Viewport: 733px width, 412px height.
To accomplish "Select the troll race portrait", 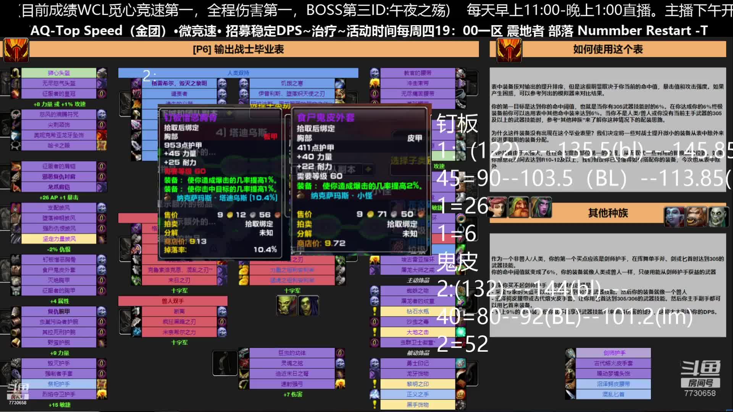I will [674, 217].
